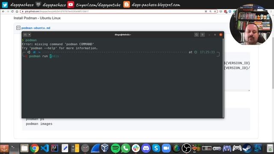Expand terminal new-tab dropdown arrow
274x154 pixels.
(30, 35)
